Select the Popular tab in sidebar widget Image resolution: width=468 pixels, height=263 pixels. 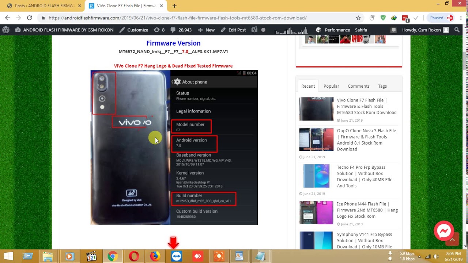pyautogui.click(x=331, y=86)
